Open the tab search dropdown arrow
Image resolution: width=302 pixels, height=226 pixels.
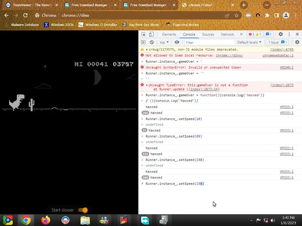pyautogui.click(x=267, y=5)
